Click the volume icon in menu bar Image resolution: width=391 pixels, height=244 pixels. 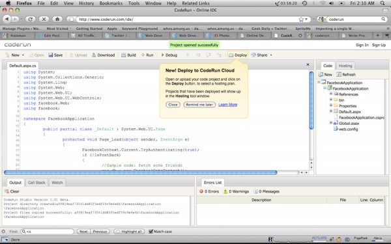coord(332,3)
